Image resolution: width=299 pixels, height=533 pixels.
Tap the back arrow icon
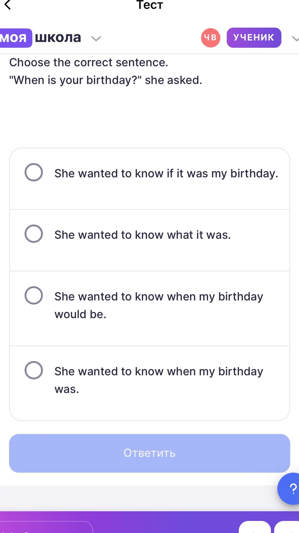click(x=8, y=5)
